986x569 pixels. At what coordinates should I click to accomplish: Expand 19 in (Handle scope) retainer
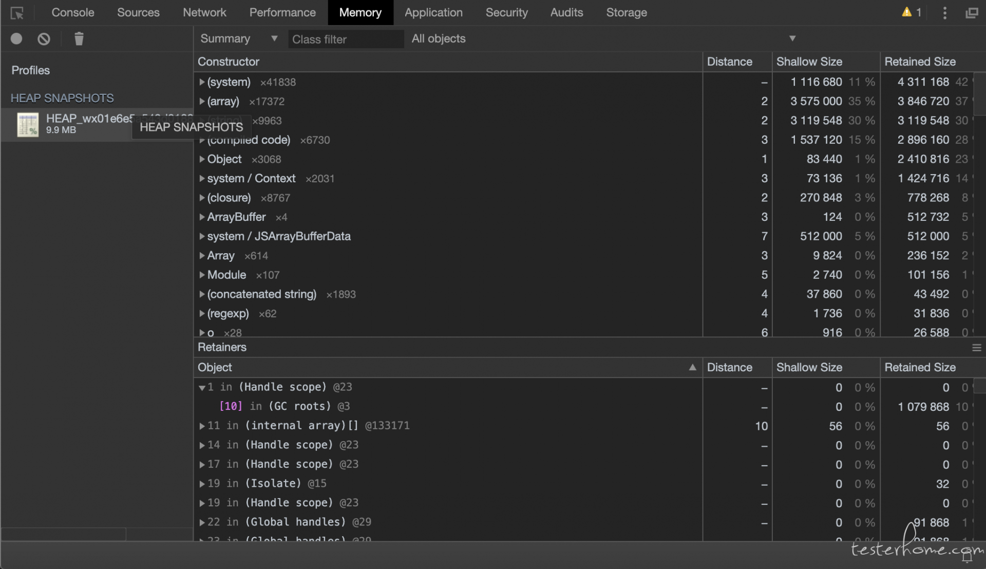[x=202, y=503]
